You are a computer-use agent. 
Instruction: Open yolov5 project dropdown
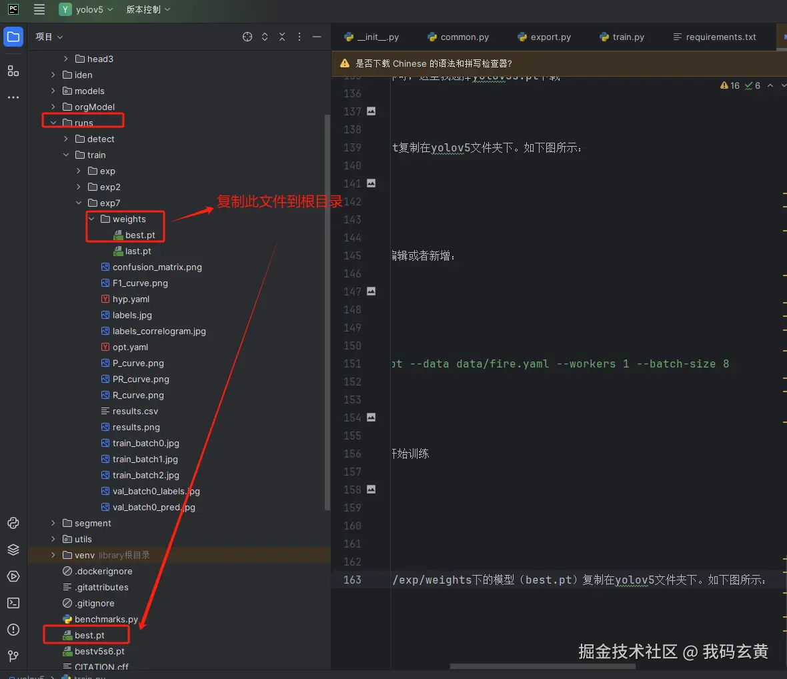pos(86,9)
